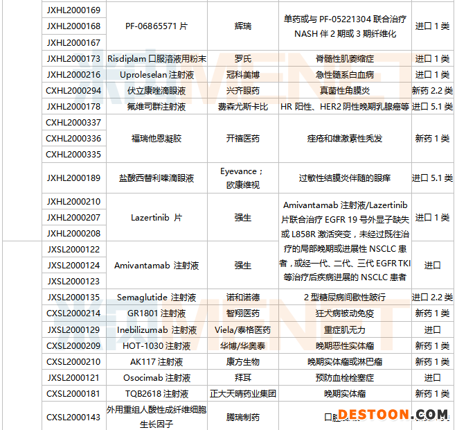Select the Inebilizumab 注射液 drug cell
The image size is (457, 430).
coord(156,330)
